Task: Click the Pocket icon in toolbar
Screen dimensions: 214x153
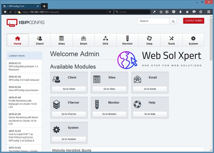Action: point(174,12)
